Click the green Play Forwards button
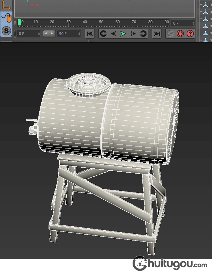This screenshot has width=212, height=272. point(123,34)
